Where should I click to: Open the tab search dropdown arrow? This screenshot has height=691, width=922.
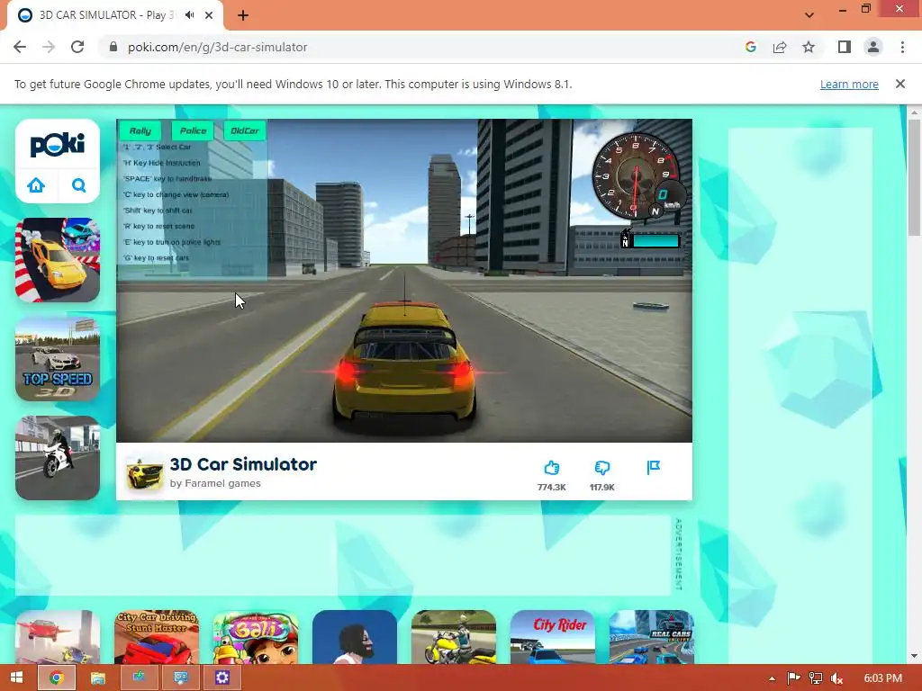[x=809, y=15]
